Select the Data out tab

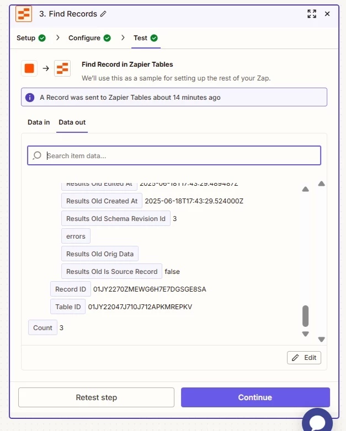[x=72, y=122]
